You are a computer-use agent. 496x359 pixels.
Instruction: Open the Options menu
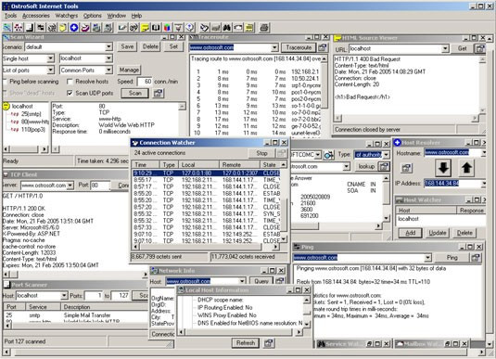pyautogui.click(x=93, y=16)
